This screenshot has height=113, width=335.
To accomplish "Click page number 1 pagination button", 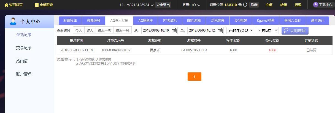I will tap(194, 77).
